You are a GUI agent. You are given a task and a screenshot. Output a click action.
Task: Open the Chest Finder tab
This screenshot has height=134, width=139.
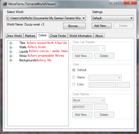58,36
